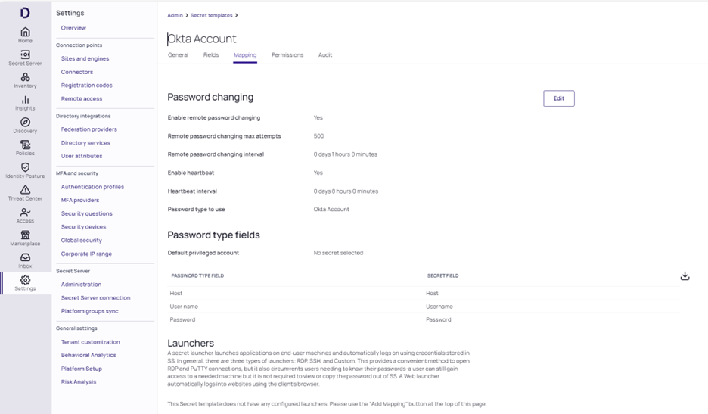708x414 pixels.
Task: Download the password type fields table
Action: pyautogui.click(x=685, y=276)
